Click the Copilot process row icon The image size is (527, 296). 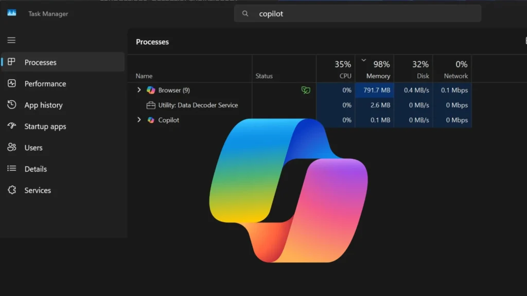pos(151,120)
